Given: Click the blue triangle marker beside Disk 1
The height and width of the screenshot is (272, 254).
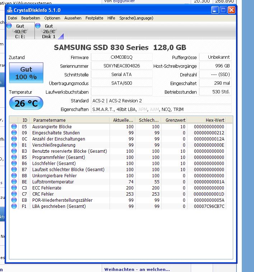Looking at the screenshot, I should tap(61, 36).
